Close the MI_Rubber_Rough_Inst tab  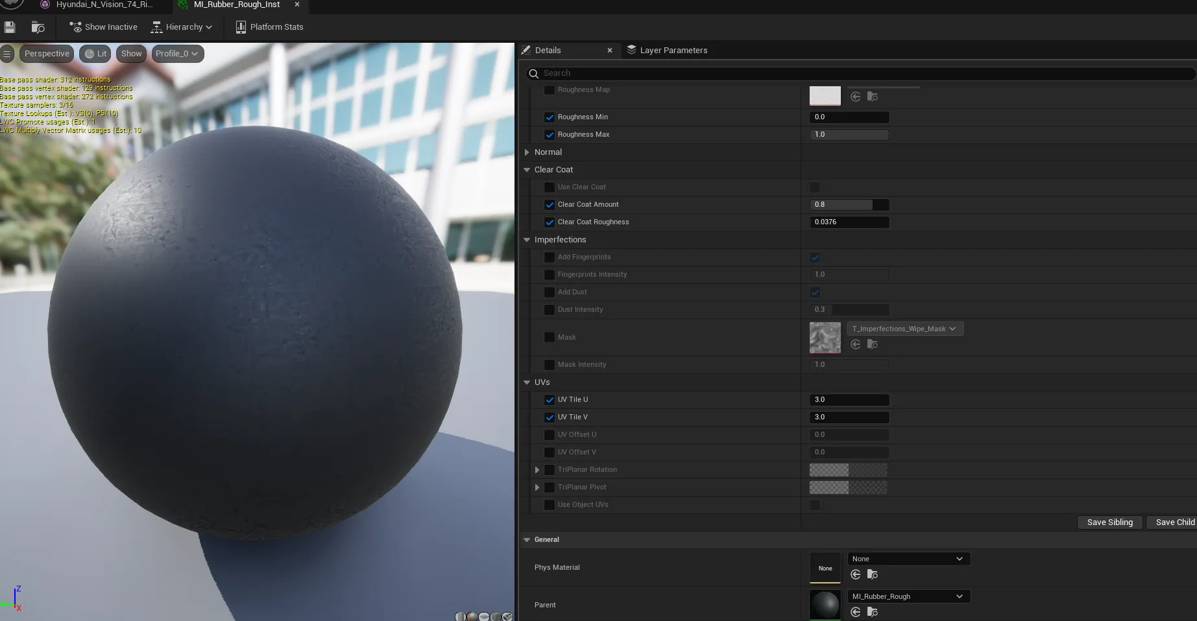pyautogui.click(x=297, y=5)
